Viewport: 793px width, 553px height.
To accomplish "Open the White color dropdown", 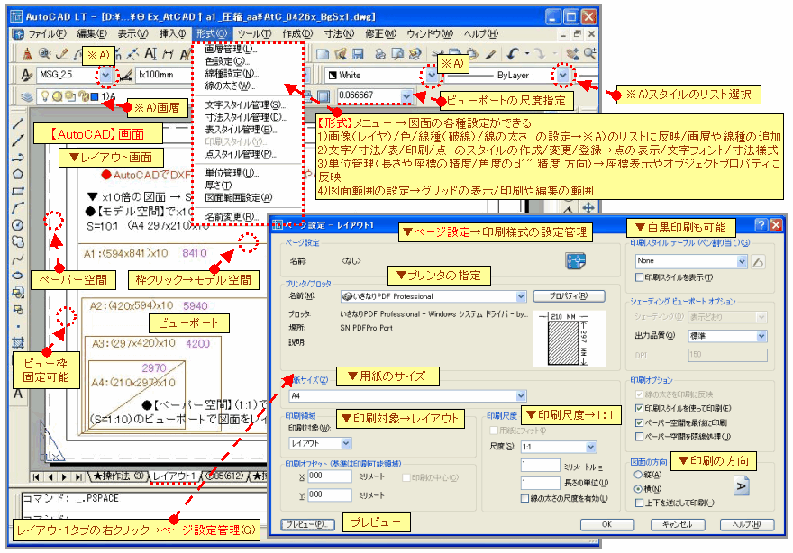I will point(431,75).
